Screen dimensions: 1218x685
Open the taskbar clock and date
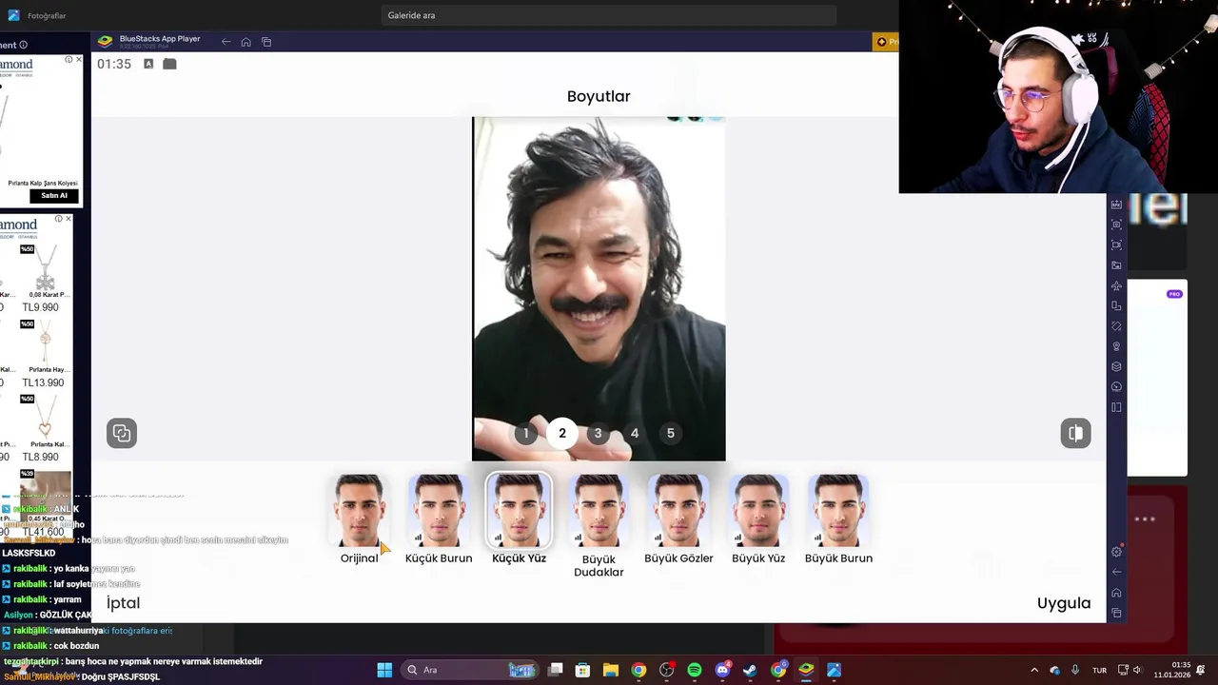(x=1172, y=670)
